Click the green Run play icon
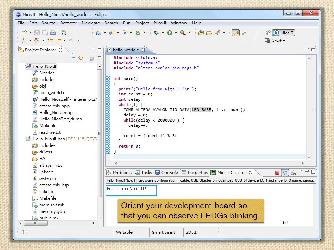Screen dimensions: 334x250 point(170,33)
